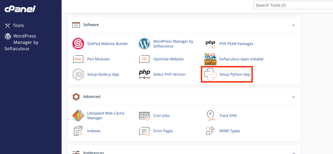Click the cPanel logo

tap(20, 9)
